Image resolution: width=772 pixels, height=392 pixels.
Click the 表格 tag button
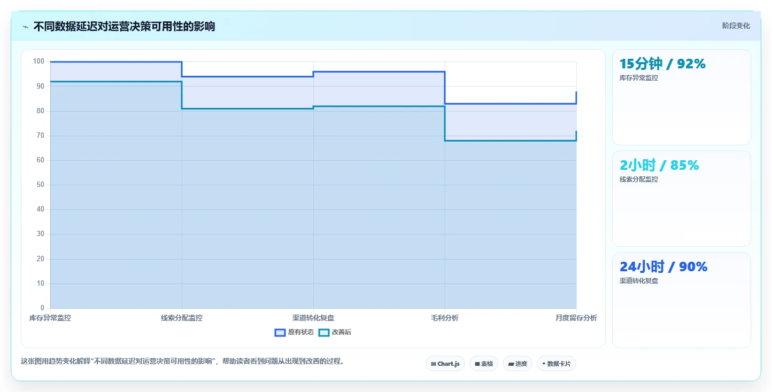click(x=484, y=364)
